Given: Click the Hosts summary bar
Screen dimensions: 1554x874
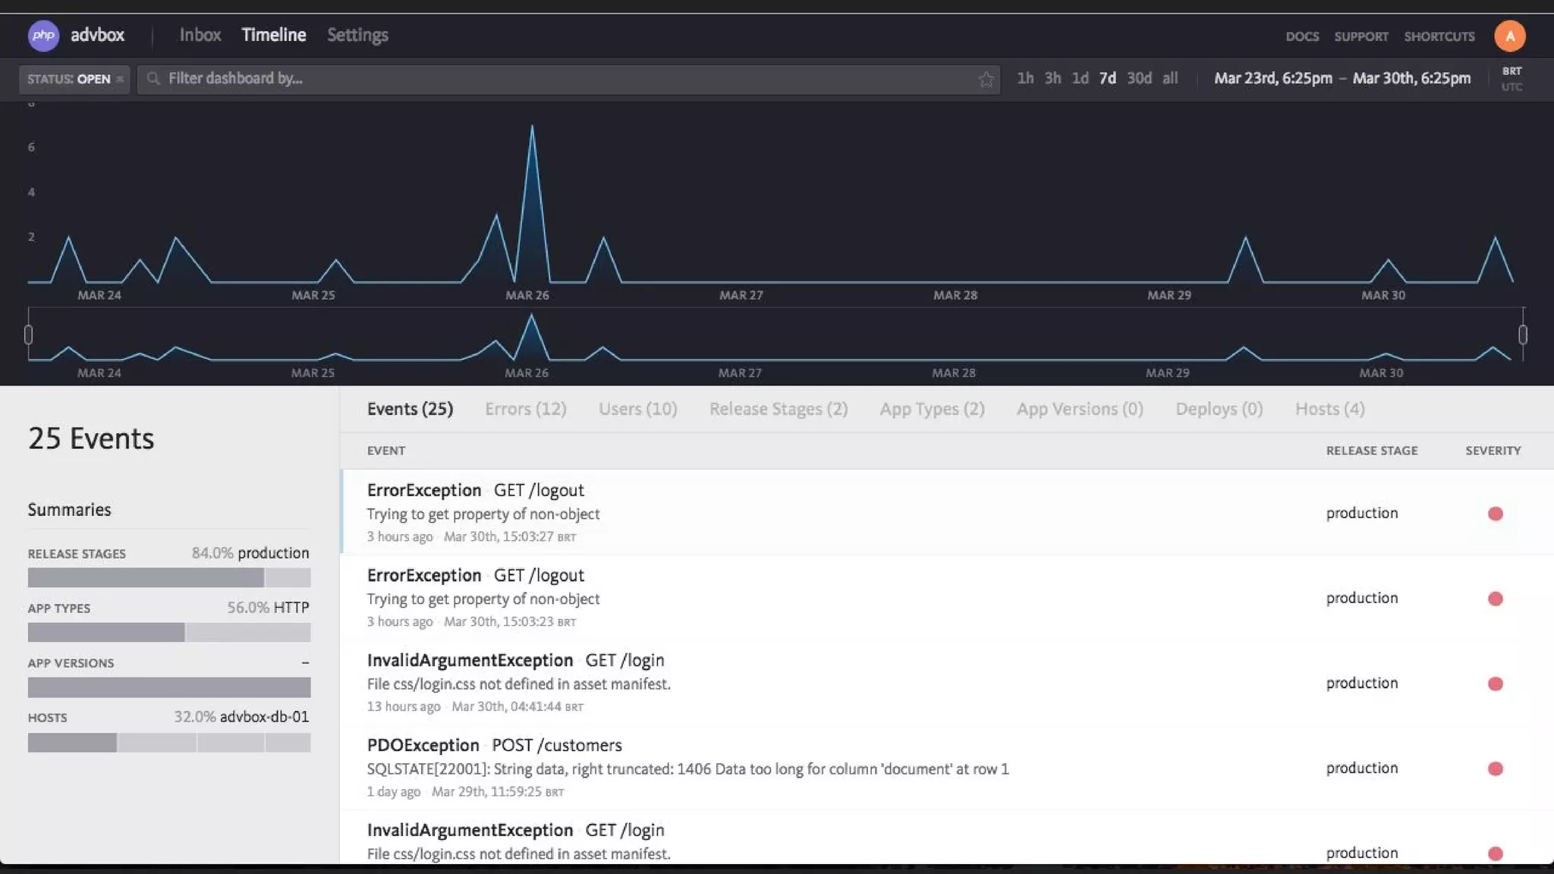Looking at the screenshot, I should 169,742.
